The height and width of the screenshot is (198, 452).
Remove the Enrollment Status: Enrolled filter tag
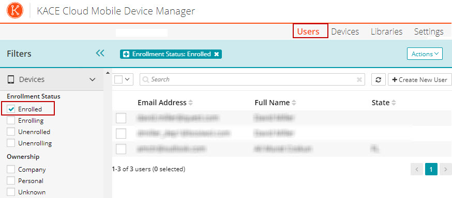[217, 54]
